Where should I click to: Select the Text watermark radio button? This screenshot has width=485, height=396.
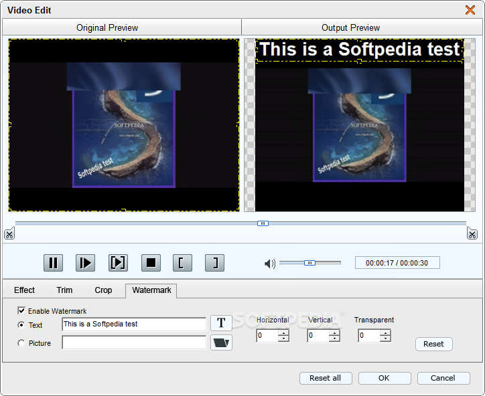21,325
